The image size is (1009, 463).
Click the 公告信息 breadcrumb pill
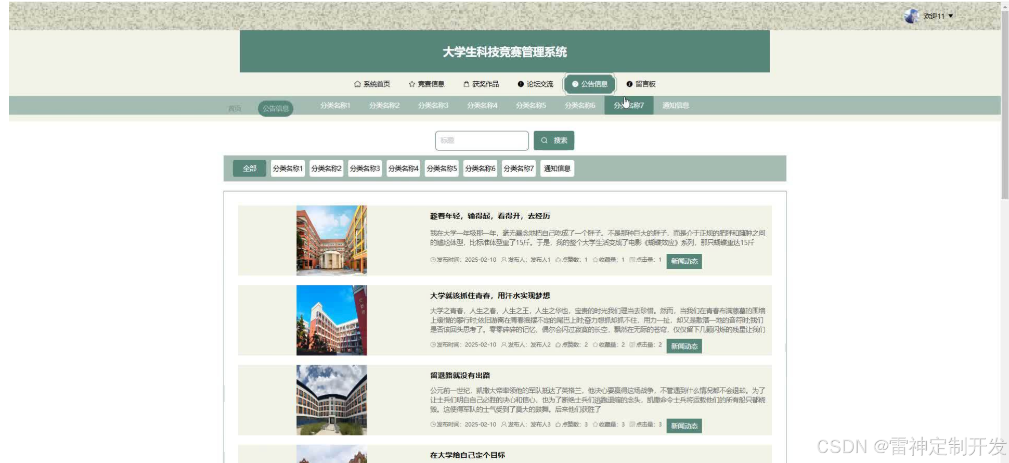(276, 108)
